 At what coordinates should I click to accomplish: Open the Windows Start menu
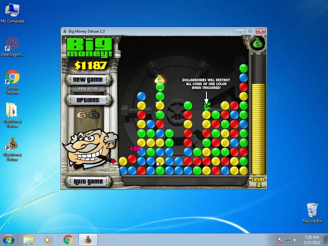8,240
